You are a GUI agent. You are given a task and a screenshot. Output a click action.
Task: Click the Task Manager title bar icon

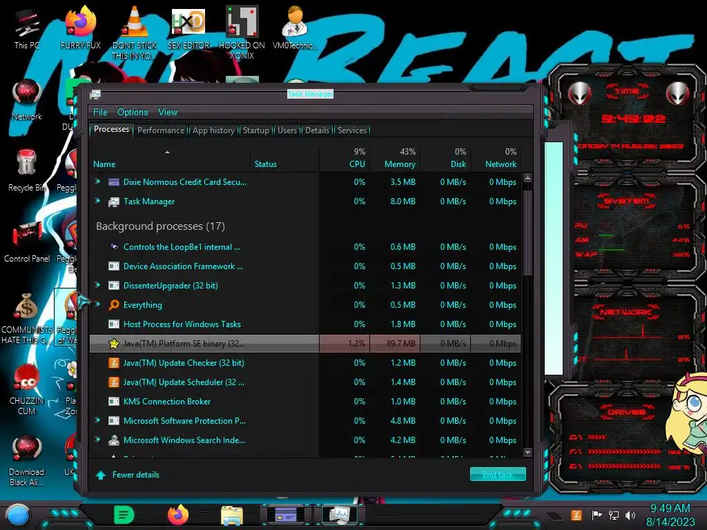point(95,94)
